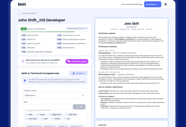Screen dimensions: 186x127
Task: Open the Download options arrow
Action: [158, 4]
